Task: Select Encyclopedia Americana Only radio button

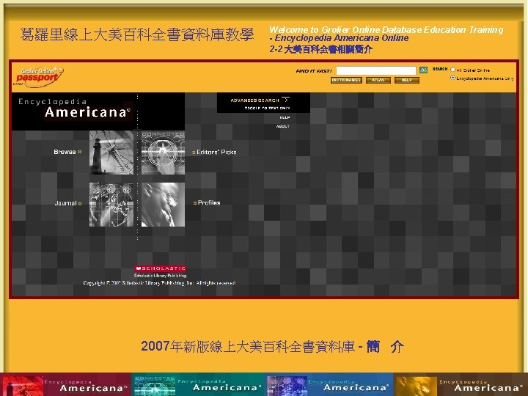Action: click(x=453, y=78)
